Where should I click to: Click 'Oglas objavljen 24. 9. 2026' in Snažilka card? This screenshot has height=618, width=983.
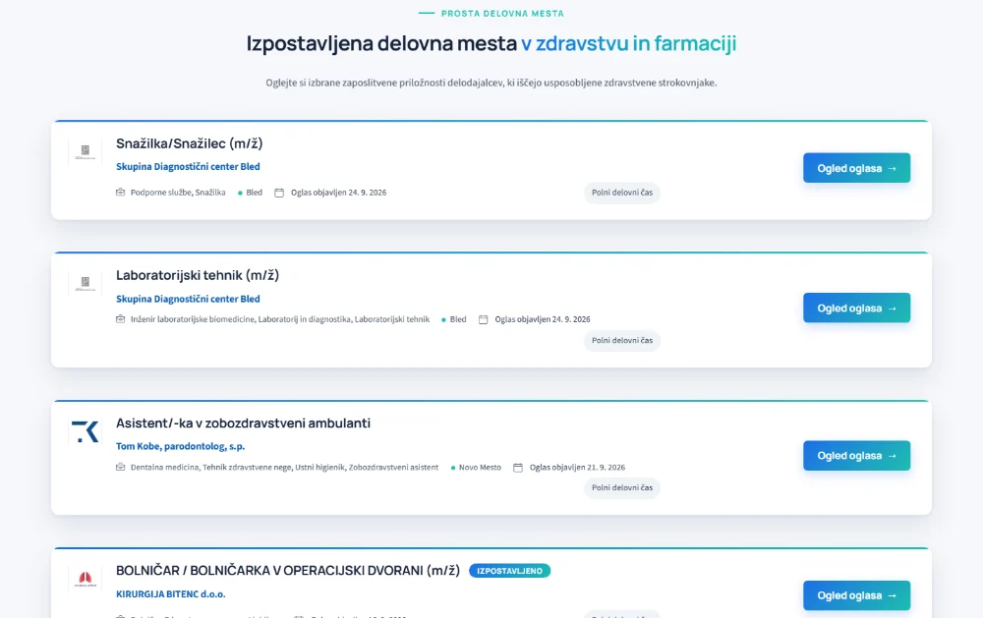click(x=338, y=193)
